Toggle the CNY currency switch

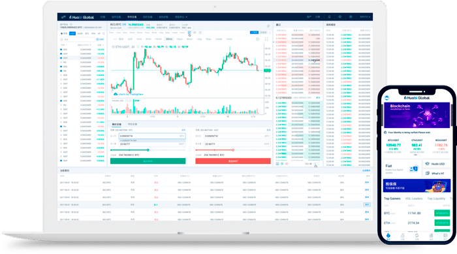(100, 39)
